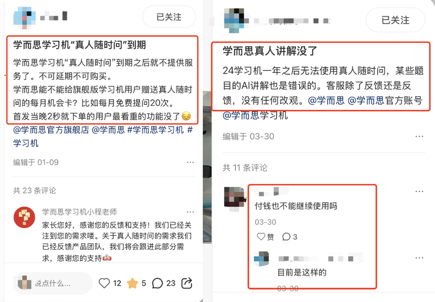435x302 pixels.
Task: Toggle the right post 已关注 follow button
Action: [395, 20]
